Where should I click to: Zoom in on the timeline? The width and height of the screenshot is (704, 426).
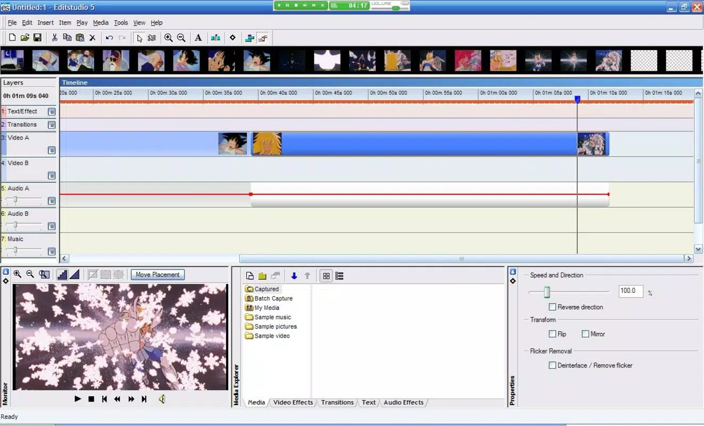pos(168,38)
